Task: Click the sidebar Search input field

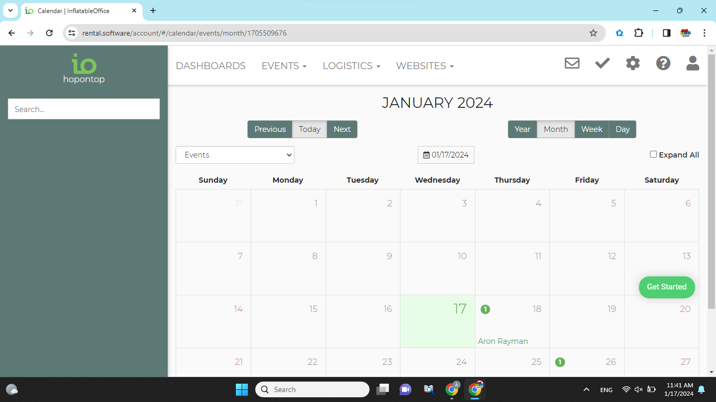Action: pyautogui.click(x=84, y=109)
